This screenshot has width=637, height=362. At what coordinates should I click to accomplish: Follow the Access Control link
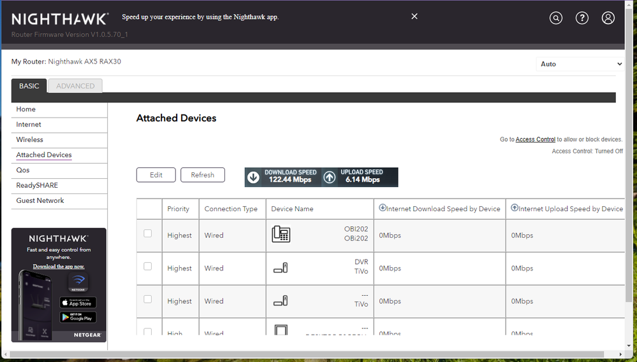point(536,139)
